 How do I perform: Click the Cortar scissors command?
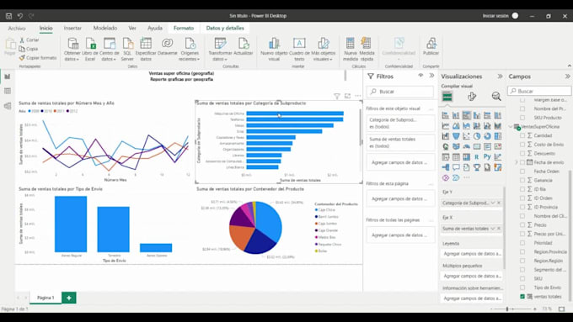(29, 40)
